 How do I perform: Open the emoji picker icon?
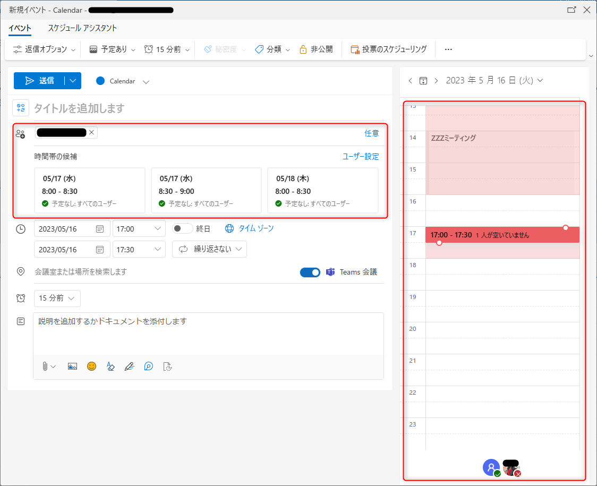point(91,366)
